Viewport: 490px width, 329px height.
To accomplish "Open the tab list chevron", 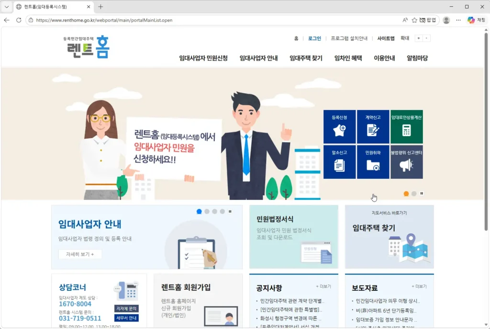I will [7, 7].
